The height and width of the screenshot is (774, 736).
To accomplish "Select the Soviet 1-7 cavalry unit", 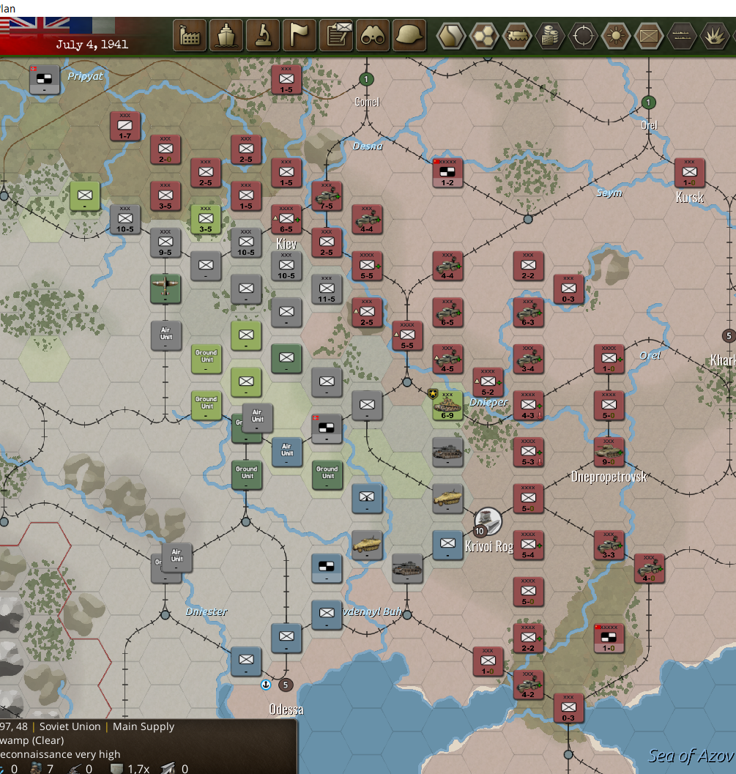I will pos(125,126).
